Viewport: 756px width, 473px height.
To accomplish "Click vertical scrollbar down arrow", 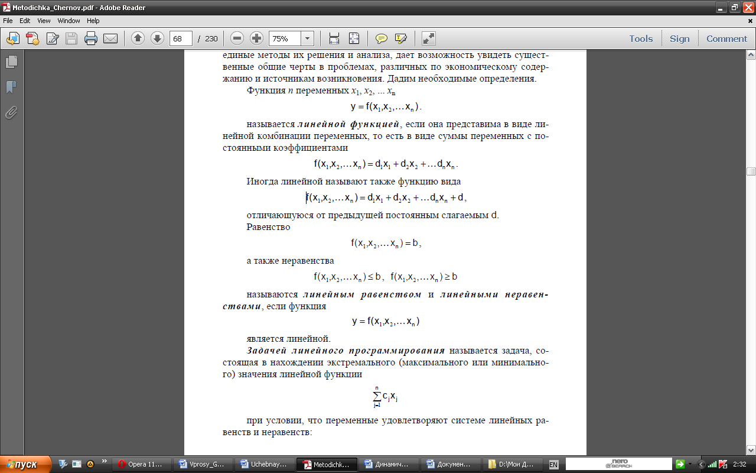I will pyautogui.click(x=751, y=450).
